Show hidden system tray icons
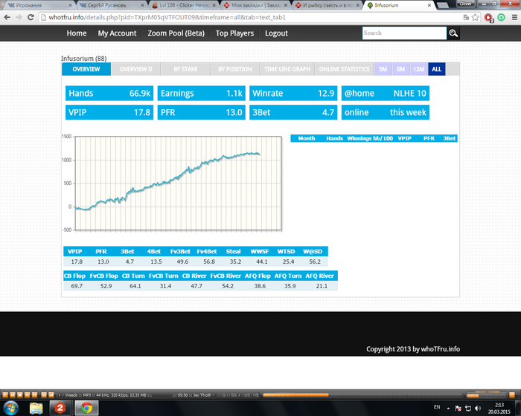The image size is (521, 416). click(x=448, y=408)
